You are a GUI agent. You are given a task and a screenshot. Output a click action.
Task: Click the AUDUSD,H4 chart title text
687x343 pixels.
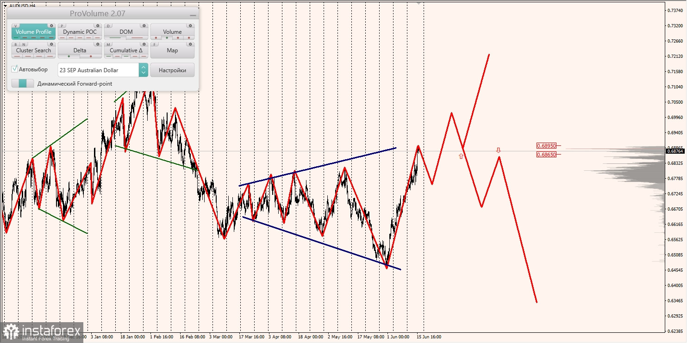[22, 6]
